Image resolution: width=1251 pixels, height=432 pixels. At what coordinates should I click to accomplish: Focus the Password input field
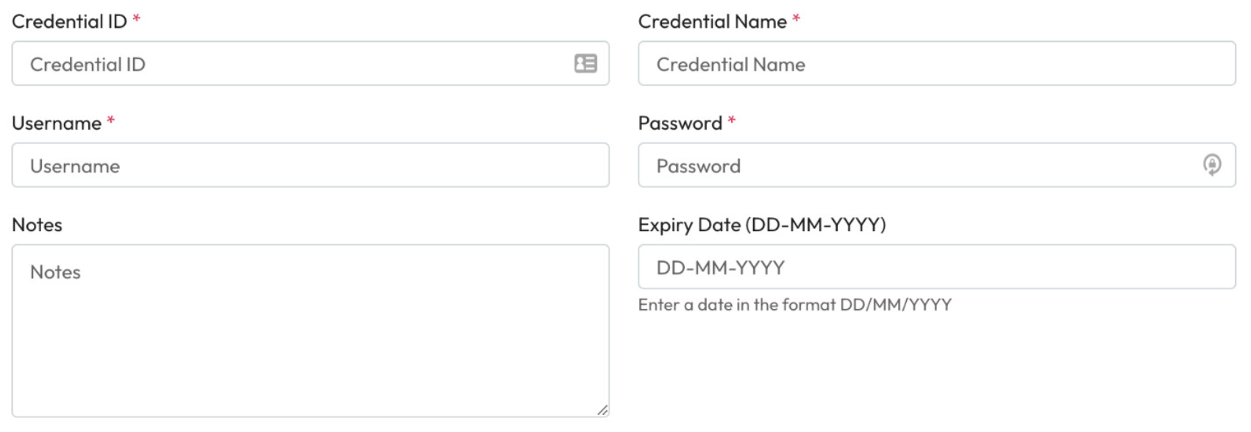(919, 166)
